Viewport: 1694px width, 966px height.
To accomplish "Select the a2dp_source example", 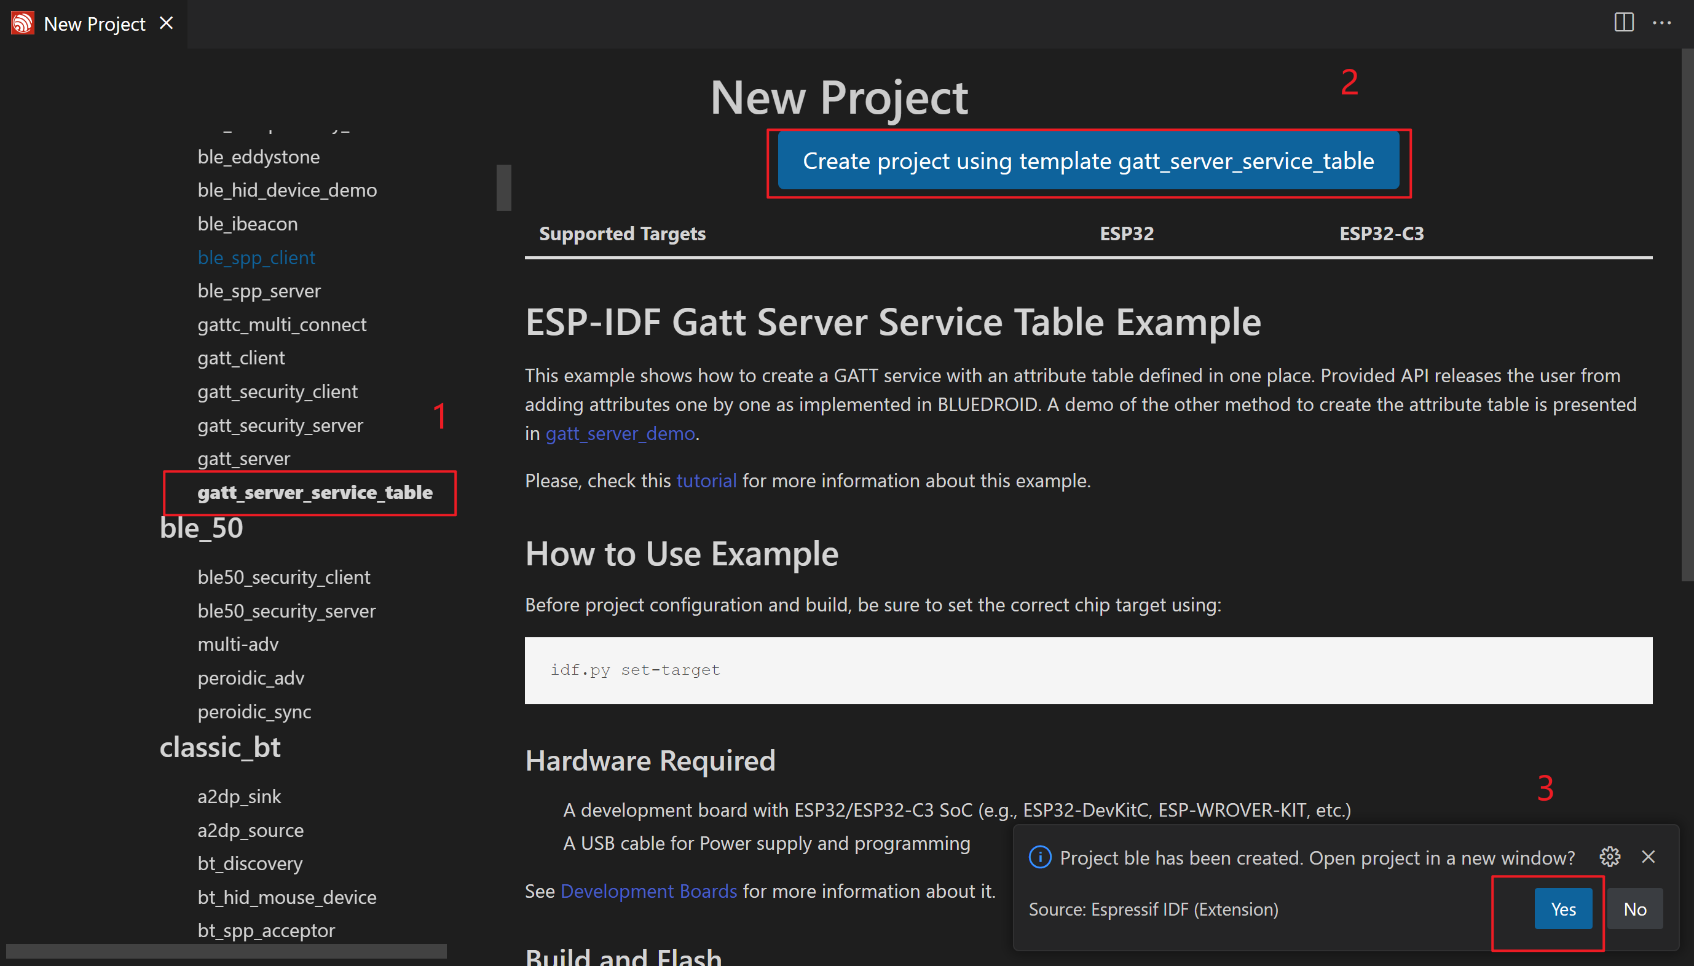I will [250, 831].
